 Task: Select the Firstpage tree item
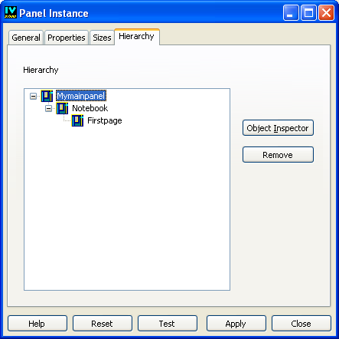point(105,120)
